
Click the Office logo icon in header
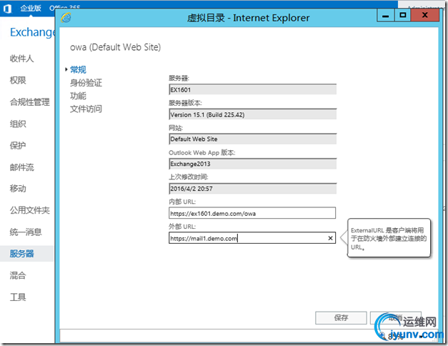point(7,9)
